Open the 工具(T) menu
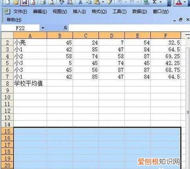The image size is (190, 169). [x=119, y=12]
